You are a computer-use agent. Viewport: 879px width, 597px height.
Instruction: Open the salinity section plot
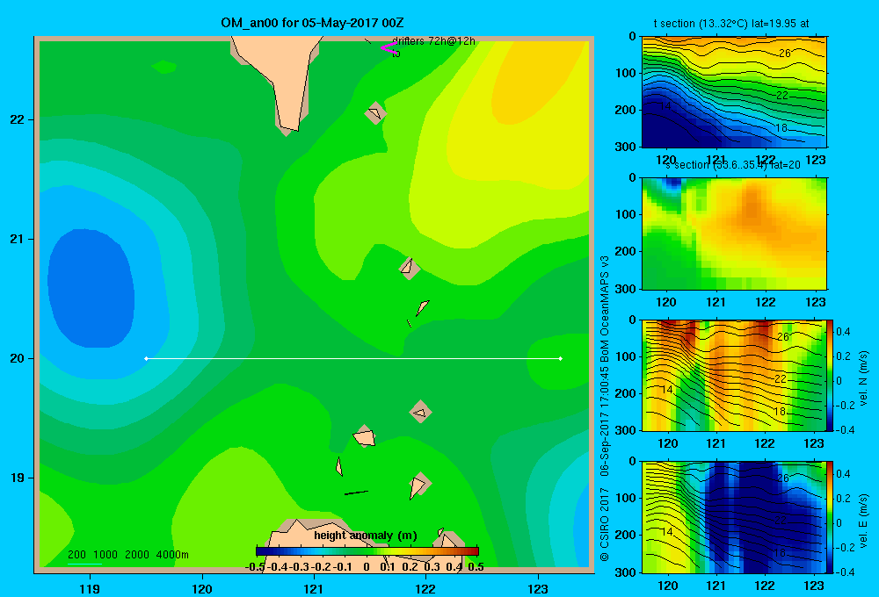click(x=734, y=234)
